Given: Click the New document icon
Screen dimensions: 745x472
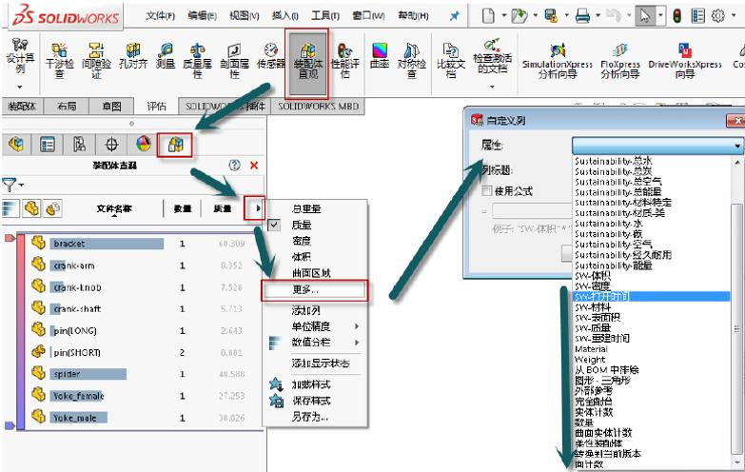Looking at the screenshot, I should (x=488, y=15).
